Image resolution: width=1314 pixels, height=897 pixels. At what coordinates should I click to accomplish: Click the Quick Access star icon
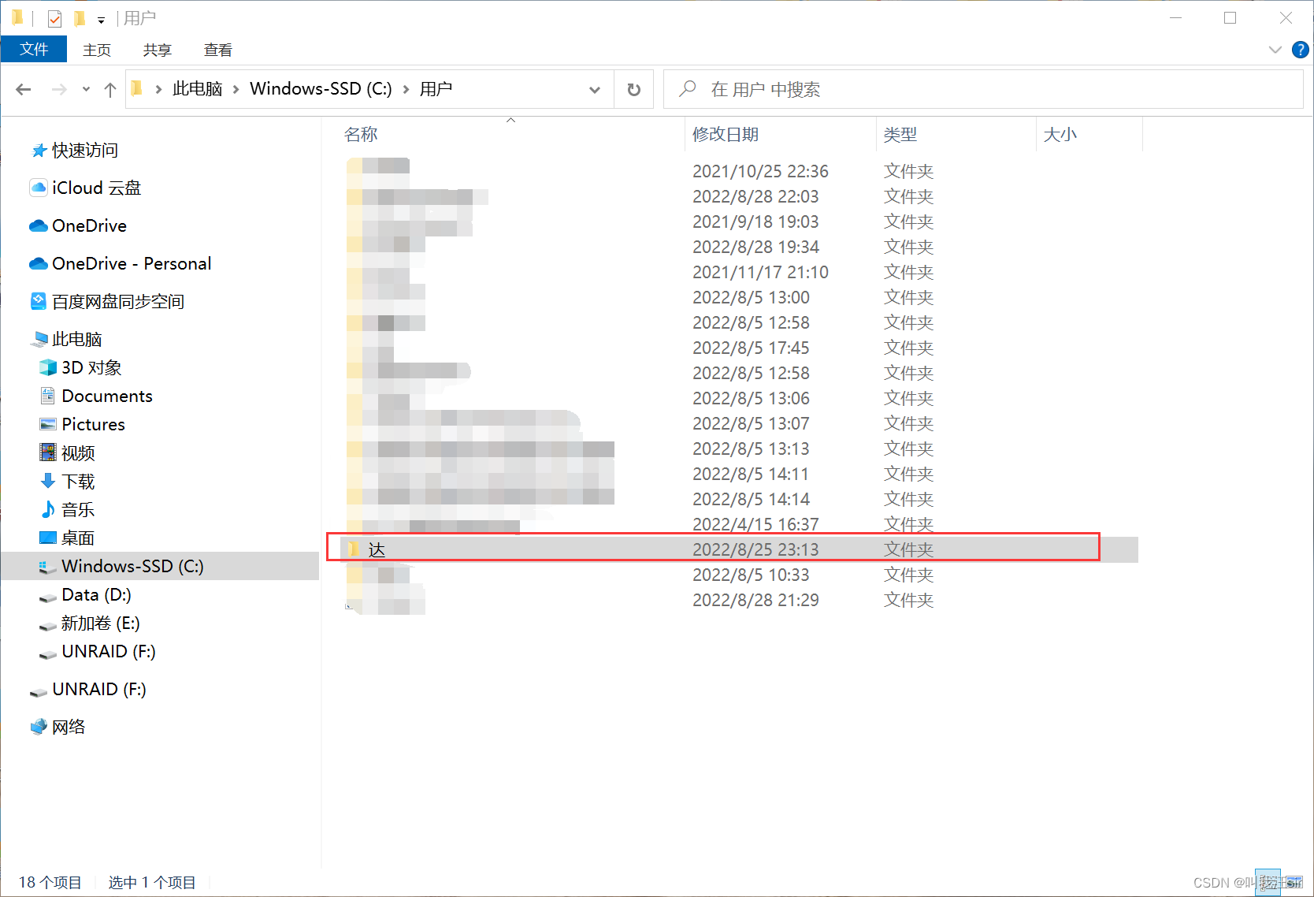(x=39, y=151)
